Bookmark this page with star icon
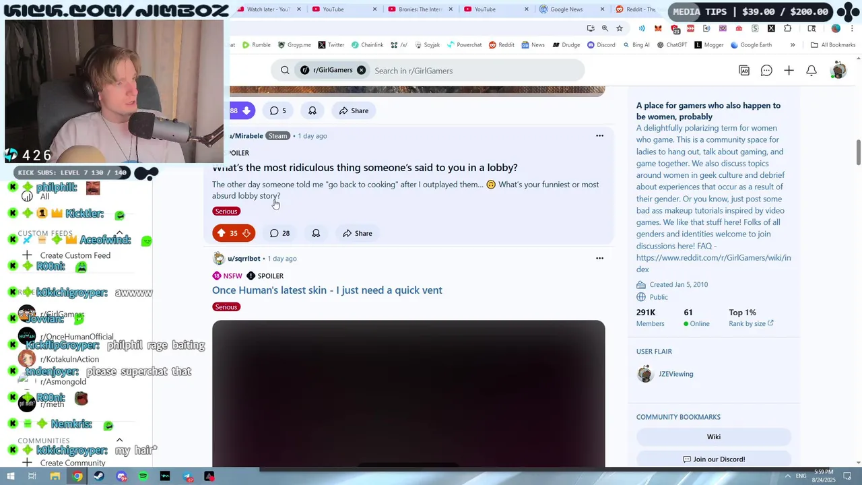This screenshot has height=485, width=862. [x=620, y=28]
